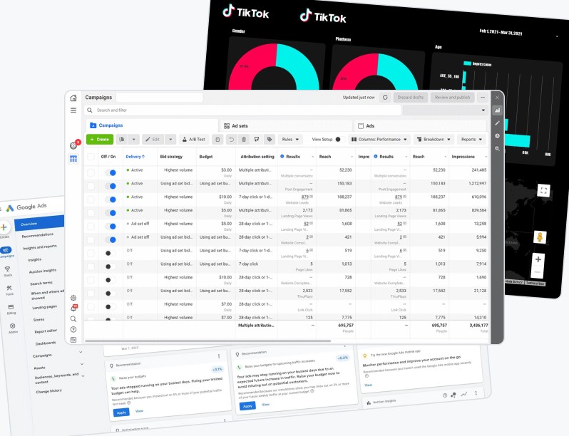Image resolution: width=569 pixels, height=436 pixels.
Task: Turn off the campaign with 150,183 reach
Action: point(111,186)
